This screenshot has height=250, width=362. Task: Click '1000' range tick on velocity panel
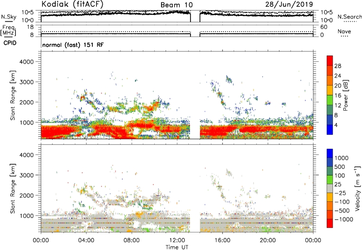point(27,216)
